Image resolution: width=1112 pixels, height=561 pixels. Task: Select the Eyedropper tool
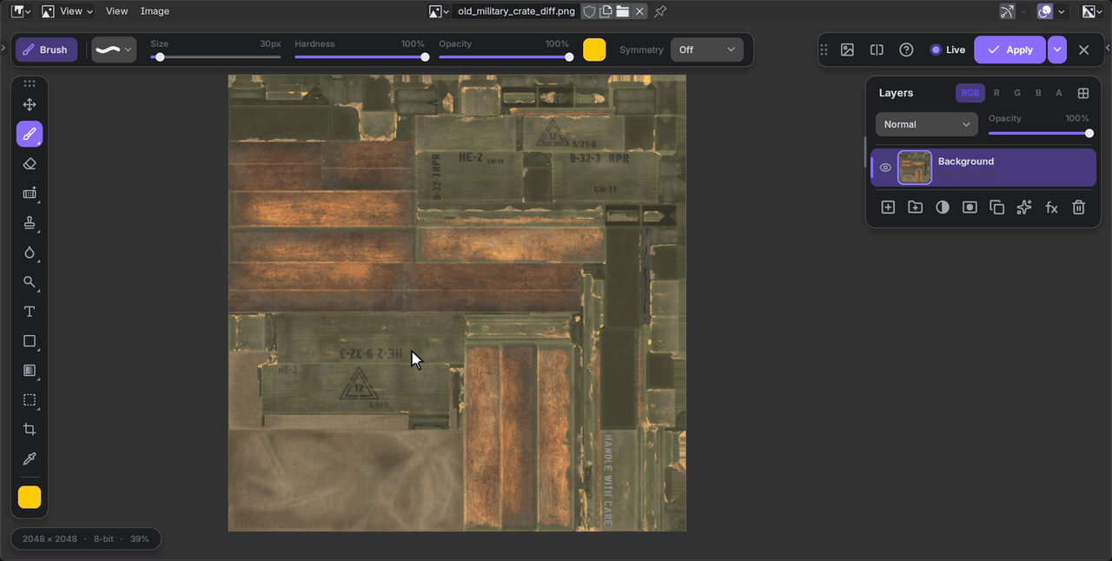coord(30,459)
